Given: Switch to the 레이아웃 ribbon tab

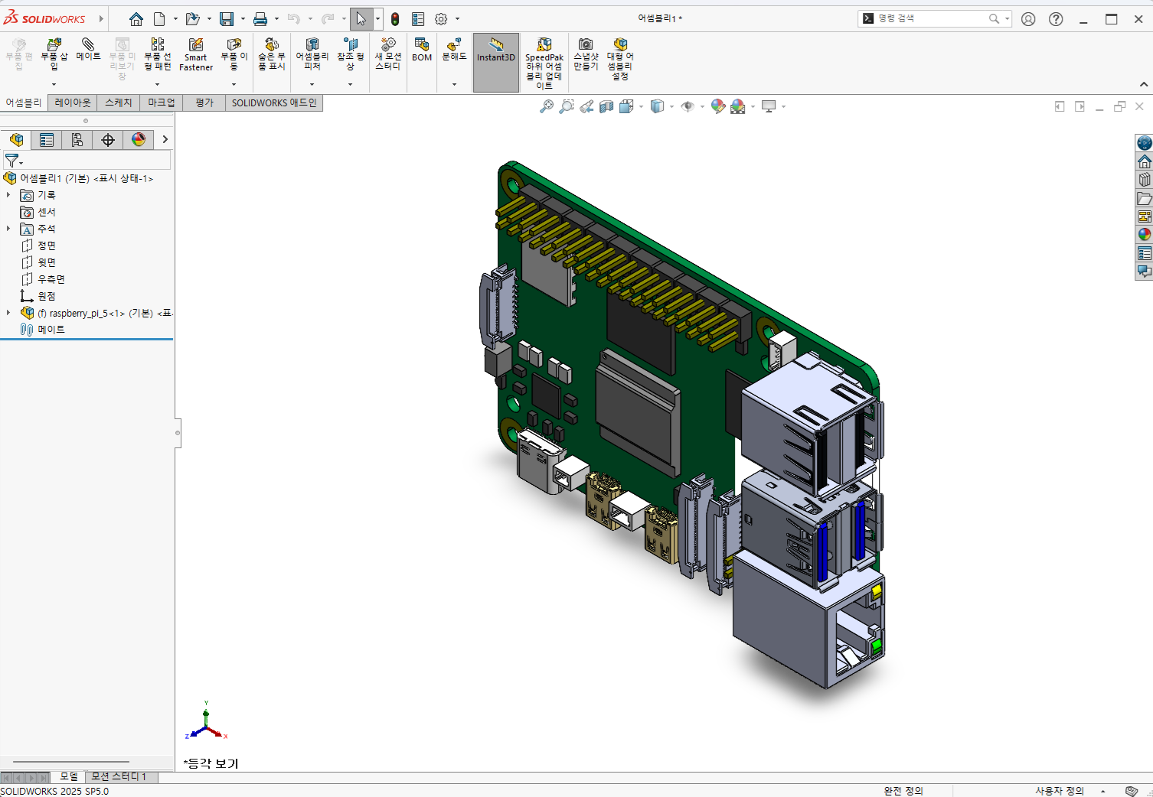Looking at the screenshot, I should coord(73,102).
